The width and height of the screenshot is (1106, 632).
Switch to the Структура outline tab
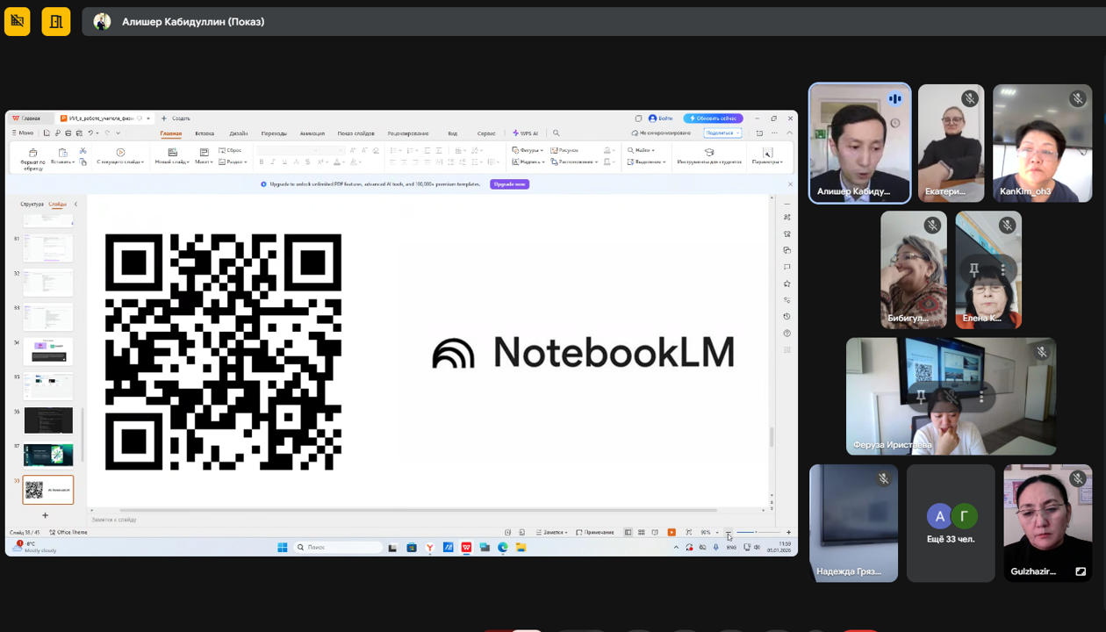(x=32, y=205)
